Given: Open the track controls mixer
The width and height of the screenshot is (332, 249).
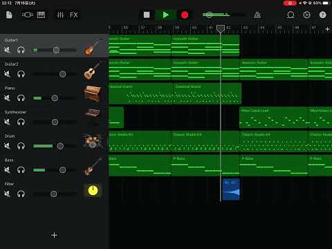Looking at the screenshot, I should (60, 15).
